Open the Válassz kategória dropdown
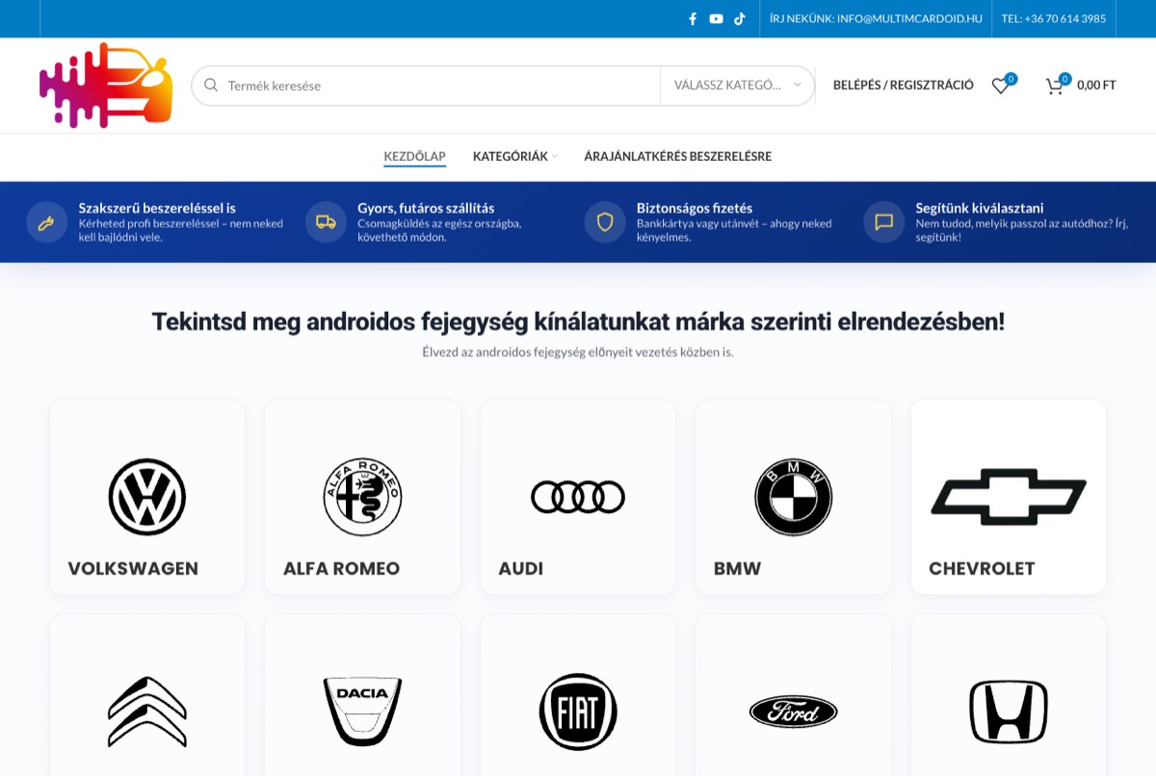The height and width of the screenshot is (776, 1156). tap(737, 86)
